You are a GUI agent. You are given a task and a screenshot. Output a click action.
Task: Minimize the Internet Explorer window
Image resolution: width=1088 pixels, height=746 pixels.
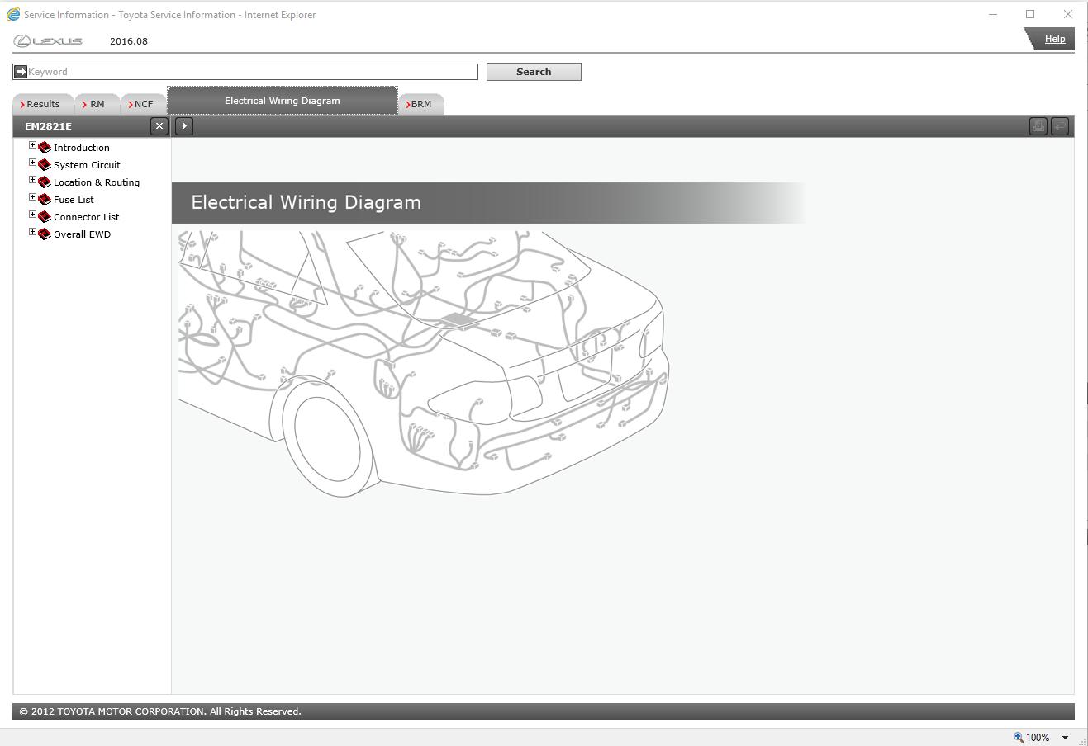pyautogui.click(x=993, y=14)
